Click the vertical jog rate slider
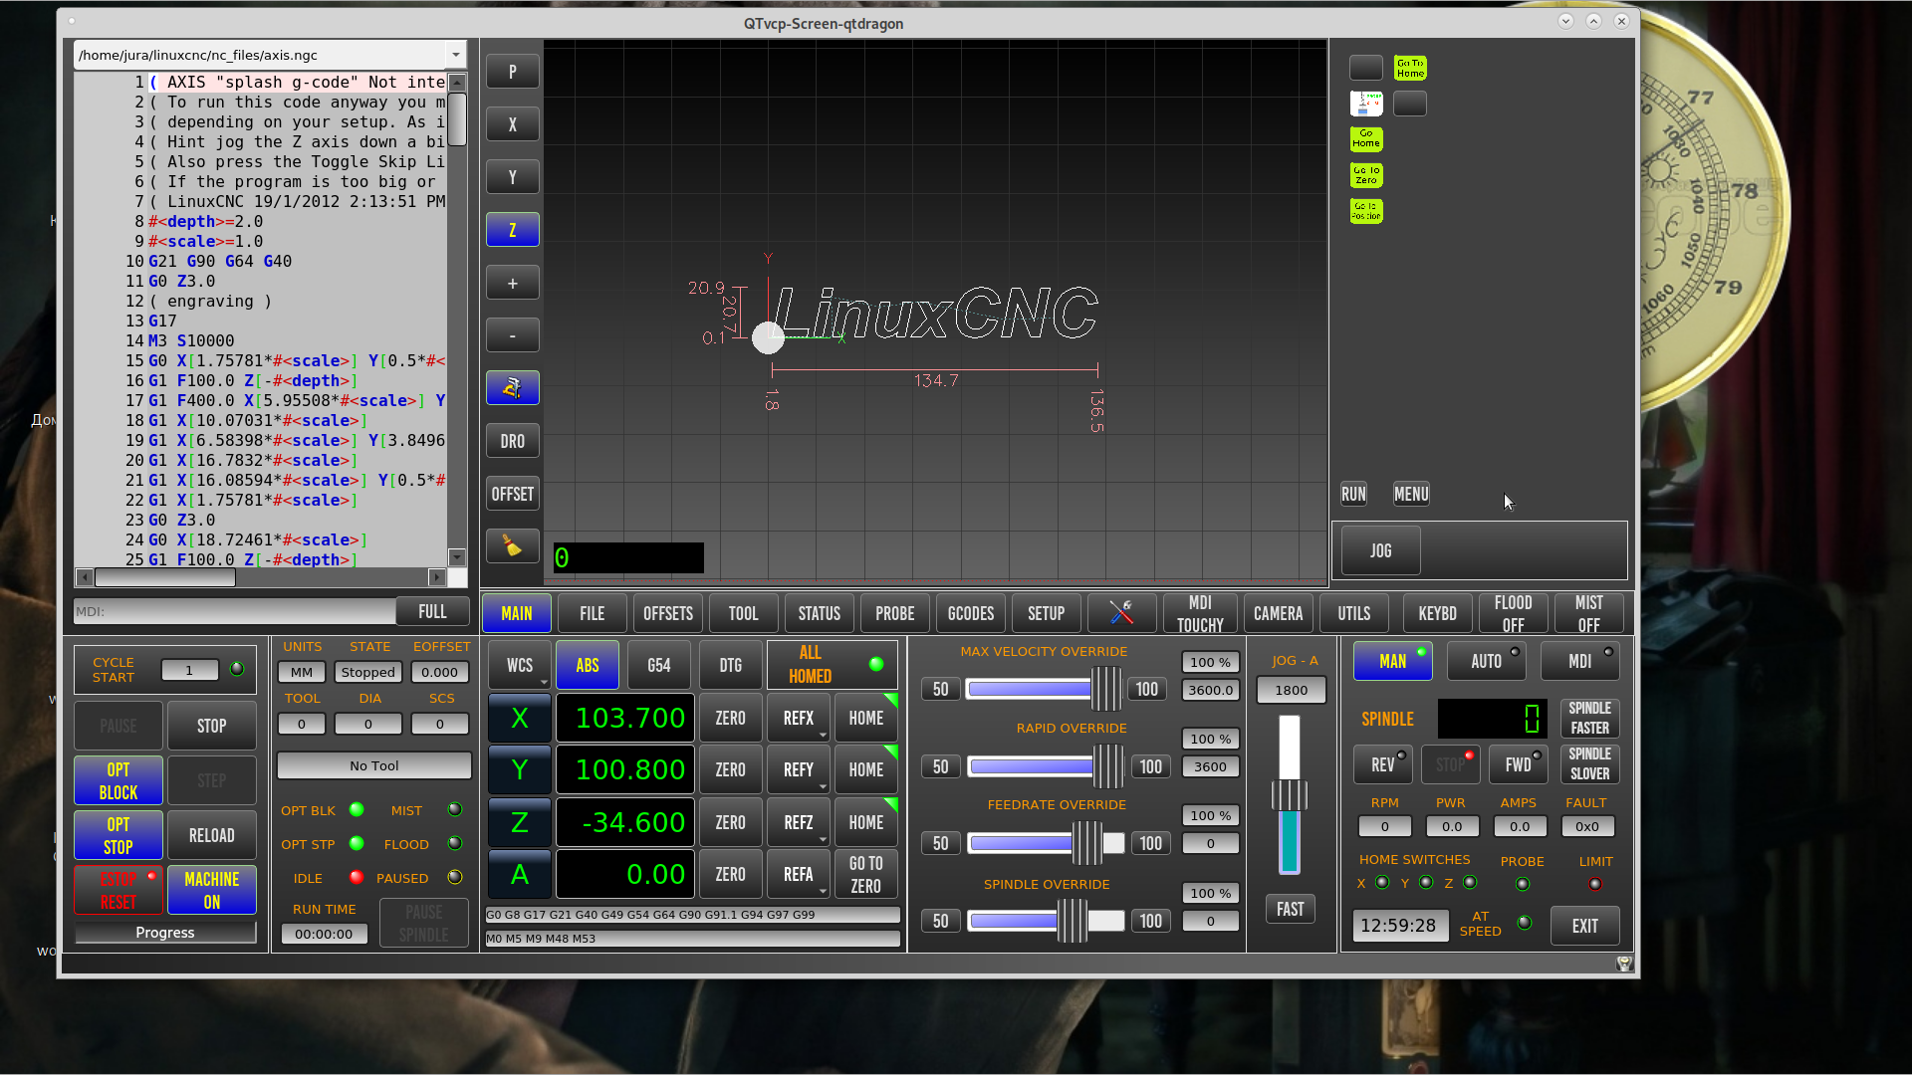This screenshot has width=1912, height=1075. [x=1290, y=794]
